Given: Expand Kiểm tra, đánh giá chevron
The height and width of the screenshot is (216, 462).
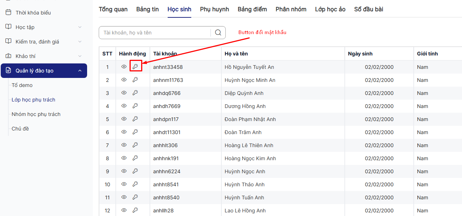Looking at the screenshot, I should 80,42.
